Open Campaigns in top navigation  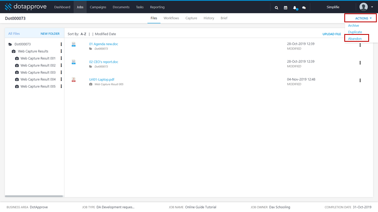[98, 7]
